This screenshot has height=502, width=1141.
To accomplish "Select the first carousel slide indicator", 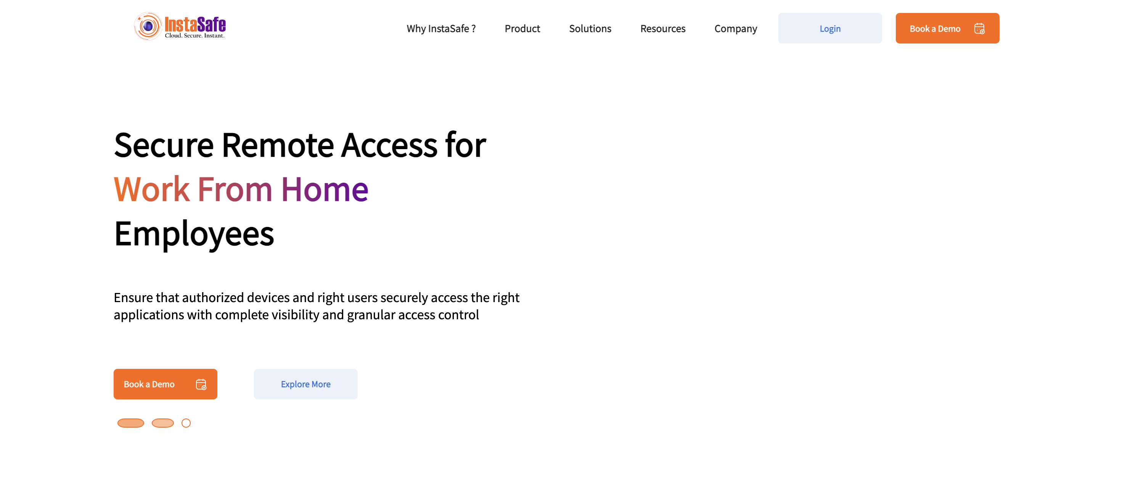I will coord(131,423).
